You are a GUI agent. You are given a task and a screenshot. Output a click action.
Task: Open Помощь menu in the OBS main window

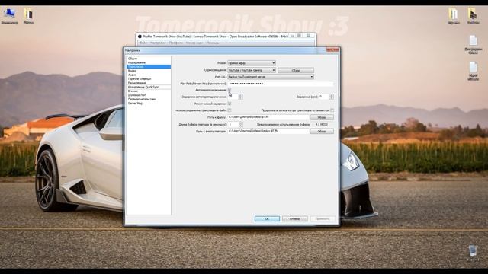click(x=212, y=43)
